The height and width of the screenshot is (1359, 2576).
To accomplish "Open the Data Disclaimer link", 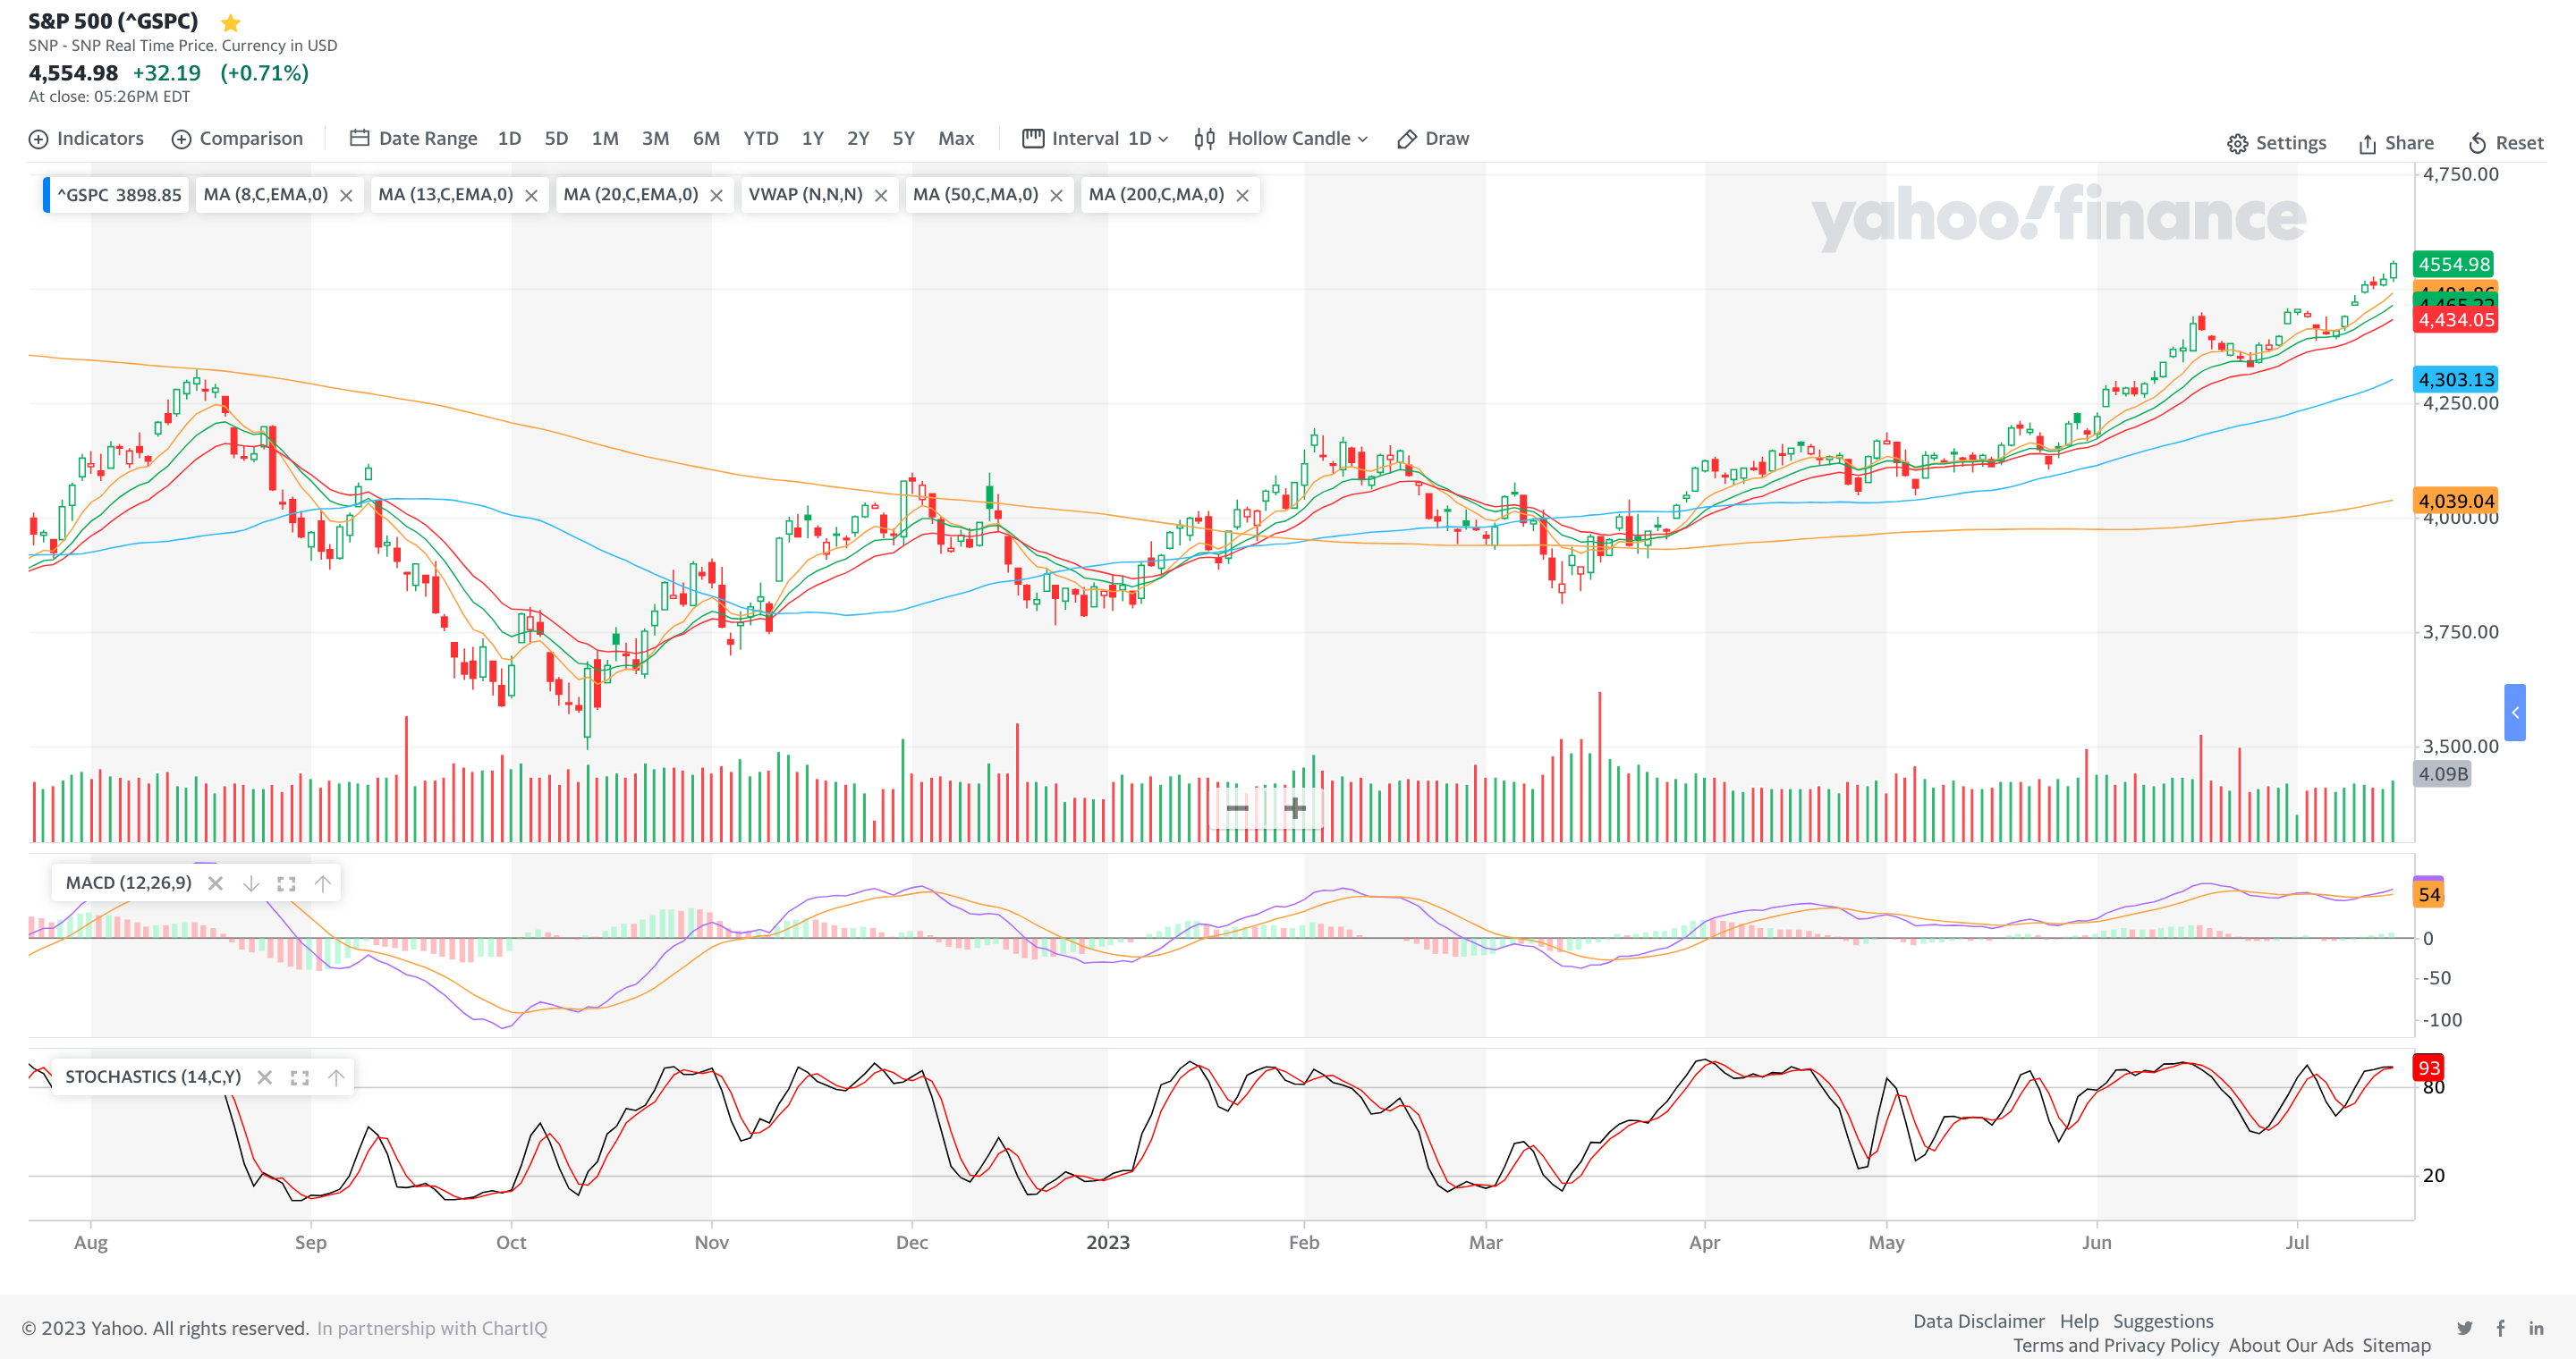I will 1978,1321.
